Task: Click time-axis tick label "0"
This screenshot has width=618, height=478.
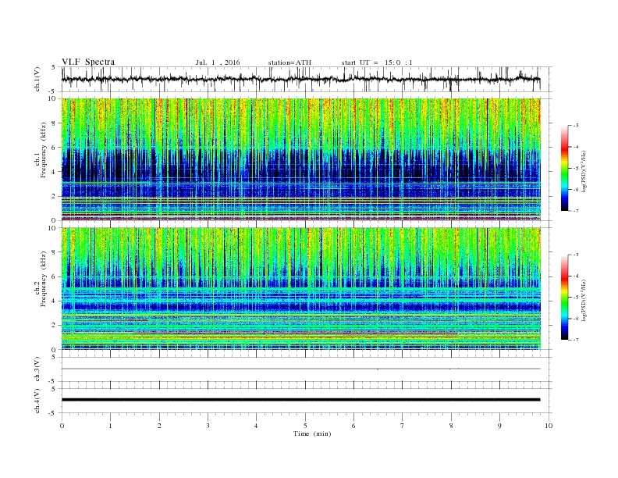Action: [x=62, y=426]
